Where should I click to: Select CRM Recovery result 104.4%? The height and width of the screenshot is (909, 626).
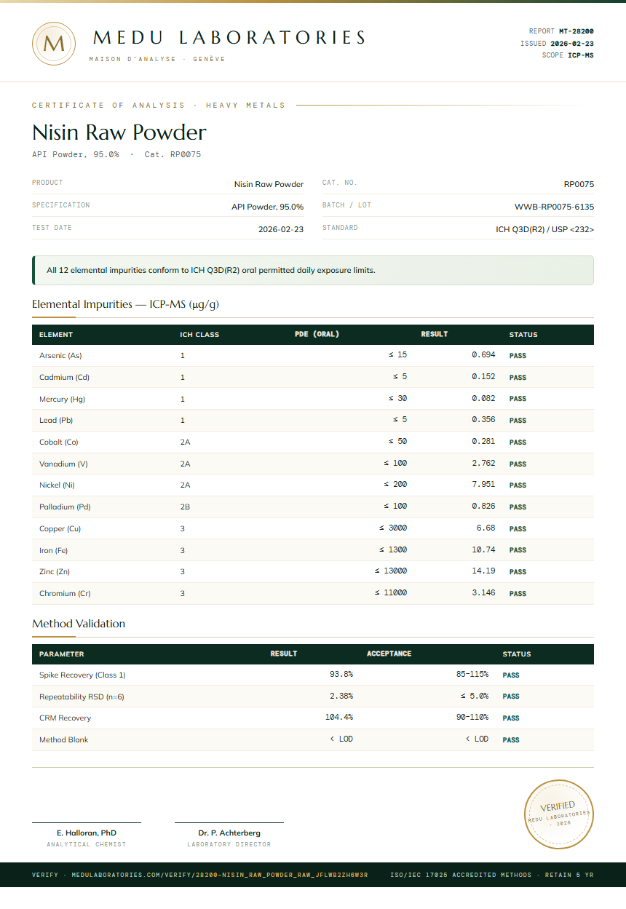tap(339, 718)
